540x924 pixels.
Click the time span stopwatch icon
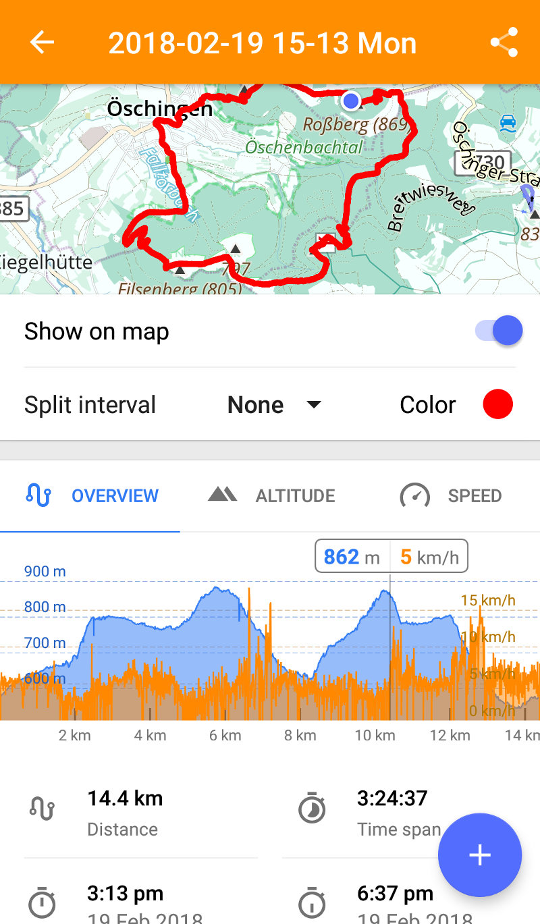[x=311, y=809]
